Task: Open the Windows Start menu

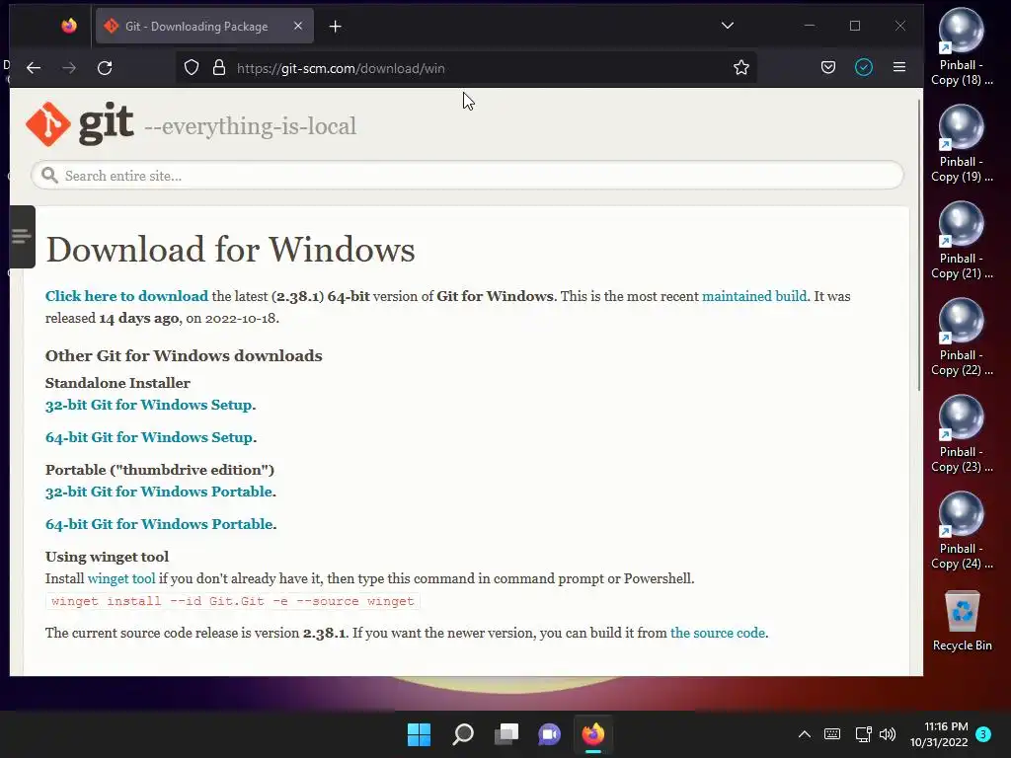Action: tap(419, 734)
